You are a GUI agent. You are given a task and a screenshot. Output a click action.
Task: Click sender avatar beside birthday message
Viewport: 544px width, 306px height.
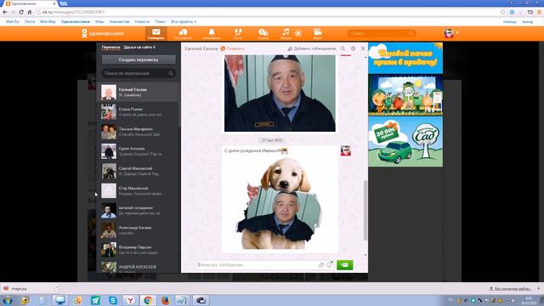[346, 151]
